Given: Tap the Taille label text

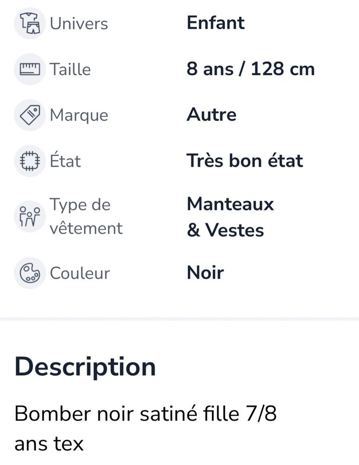Looking at the screenshot, I should 70,69.
